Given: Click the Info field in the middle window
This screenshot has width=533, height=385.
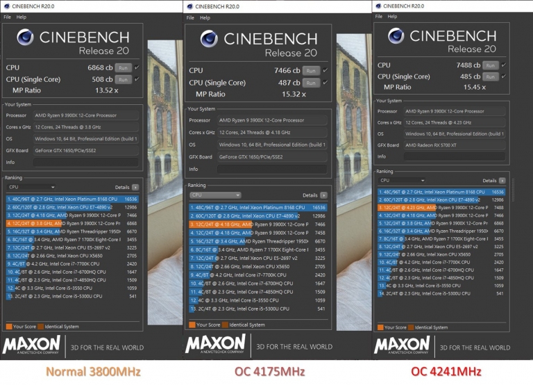Looking at the screenshot, I should point(272,169).
